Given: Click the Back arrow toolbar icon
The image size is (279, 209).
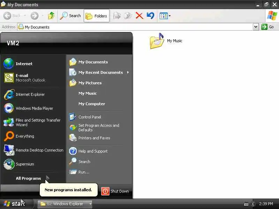Looking at the screenshot, I should tap(7, 16).
